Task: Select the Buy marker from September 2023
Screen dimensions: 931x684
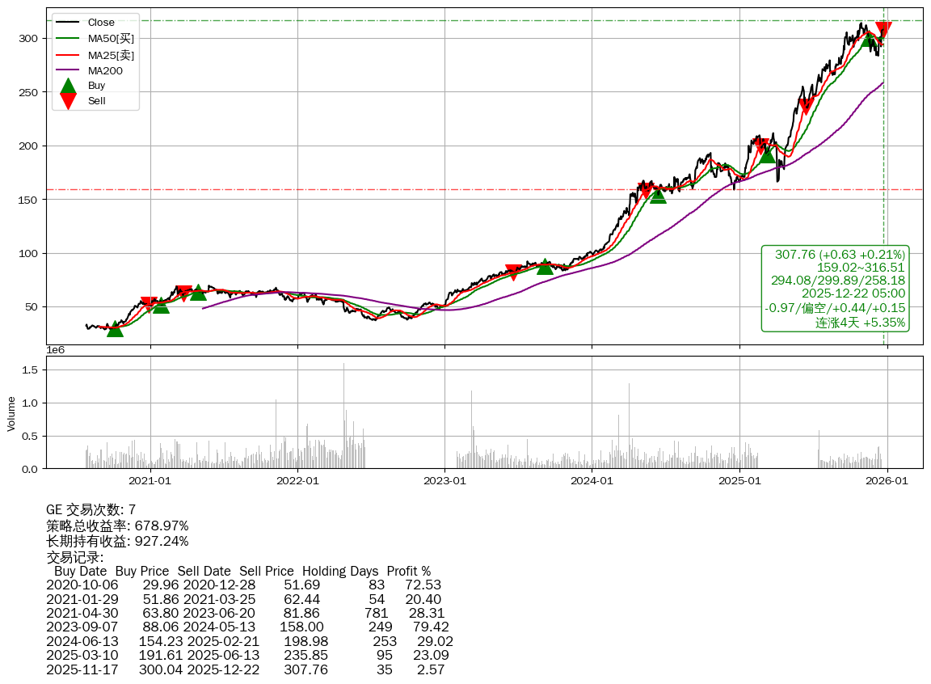Action: pyautogui.click(x=545, y=267)
